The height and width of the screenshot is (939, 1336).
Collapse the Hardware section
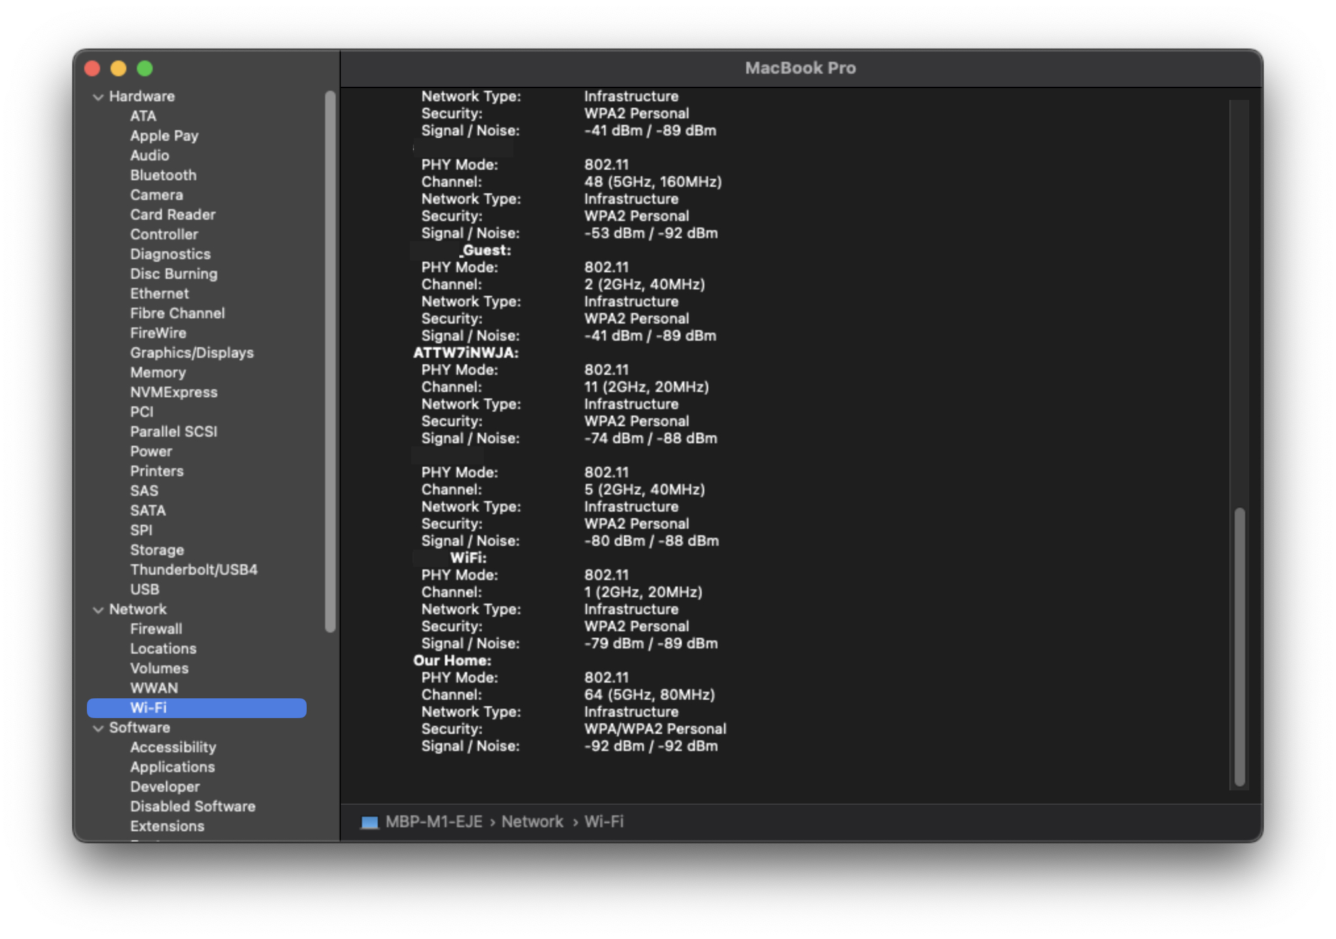click(x=97, y=96)
